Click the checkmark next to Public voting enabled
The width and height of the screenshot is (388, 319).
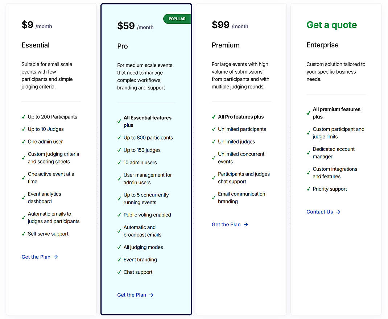119,215
